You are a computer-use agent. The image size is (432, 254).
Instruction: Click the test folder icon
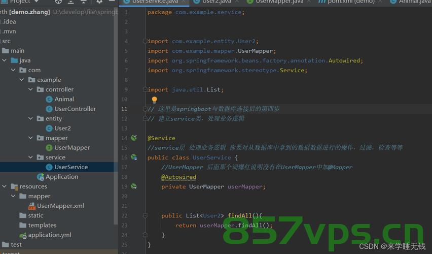click(x=6, y=244)
